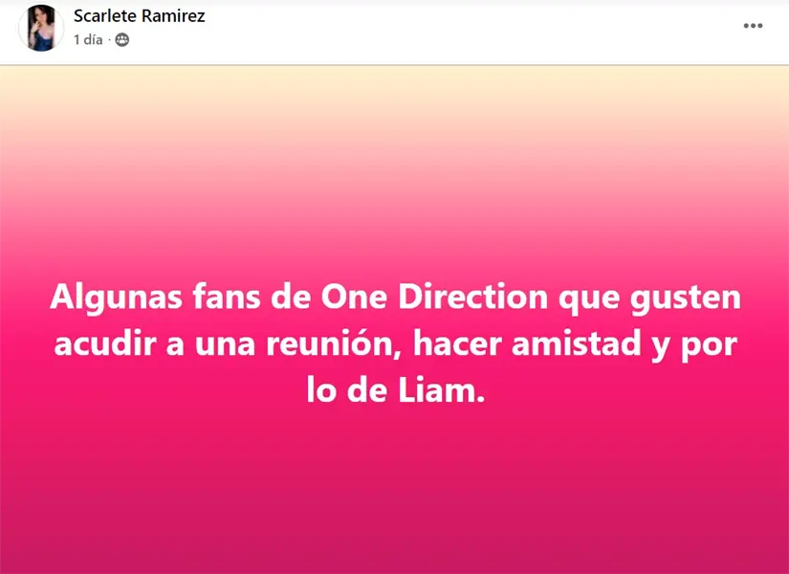Click the friends audience icon beside timestamp
Screen dimensions: 789x574
[x=122, y=40]
